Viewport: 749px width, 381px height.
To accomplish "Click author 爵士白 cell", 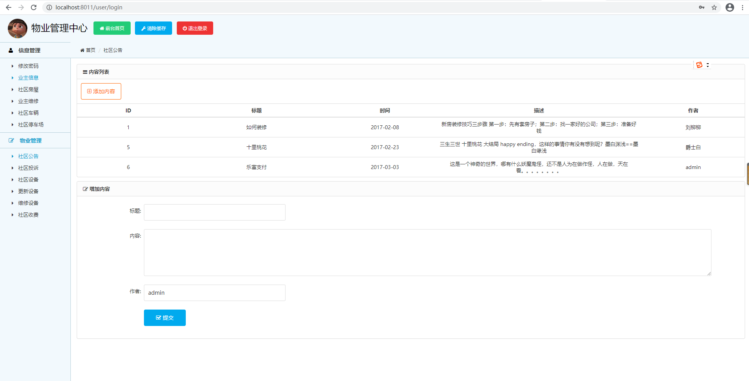I will tap(693, 147).
